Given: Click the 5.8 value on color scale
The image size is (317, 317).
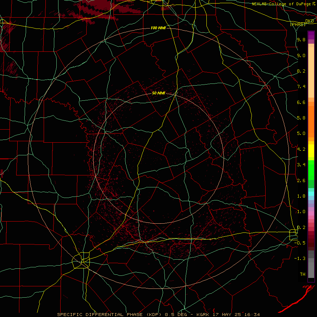Looking at the screenshot, I should [301, 118].
